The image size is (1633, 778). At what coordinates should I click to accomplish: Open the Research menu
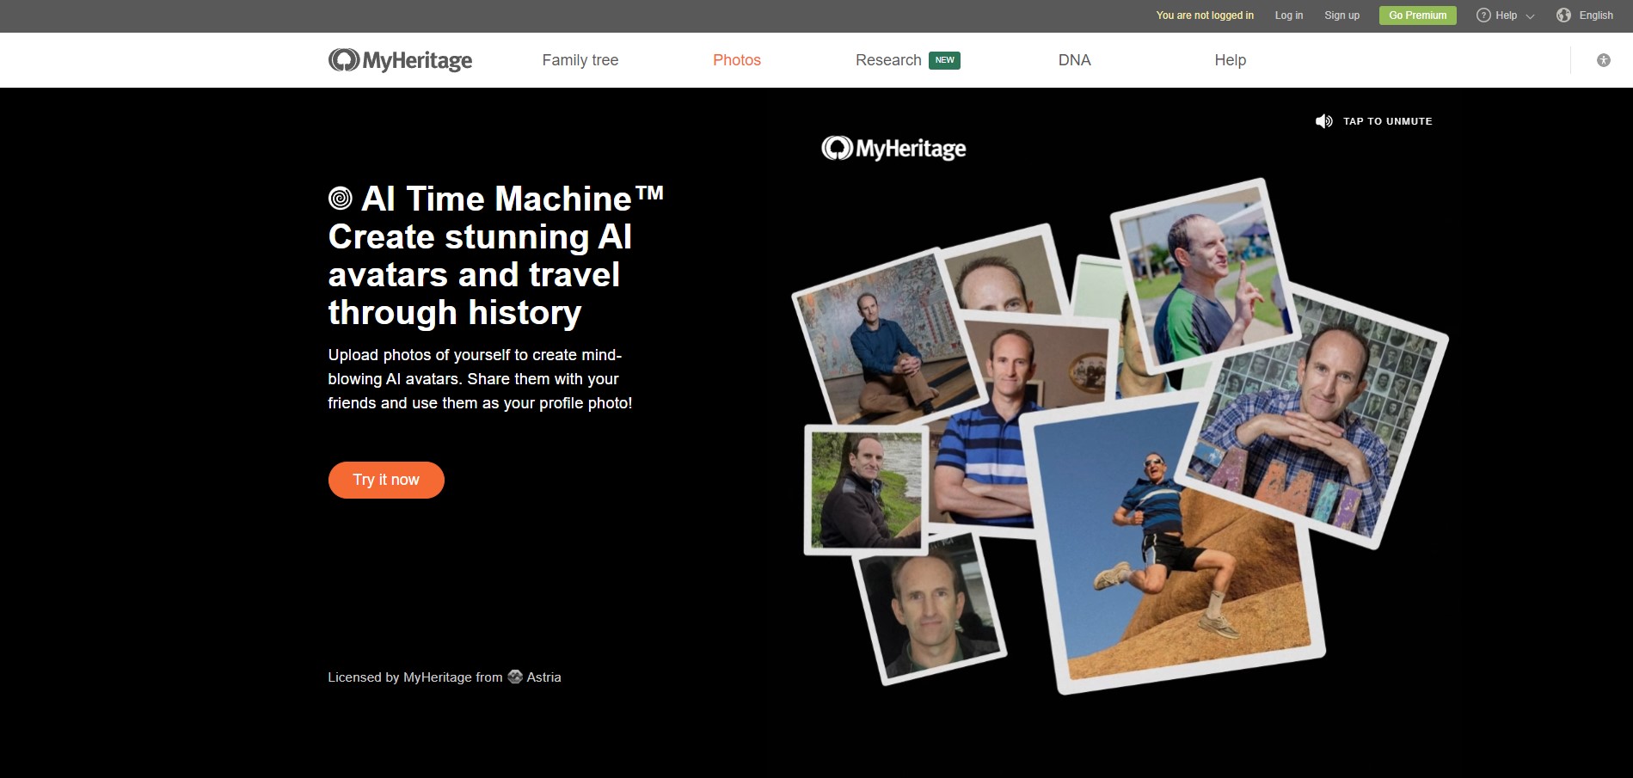888,60
